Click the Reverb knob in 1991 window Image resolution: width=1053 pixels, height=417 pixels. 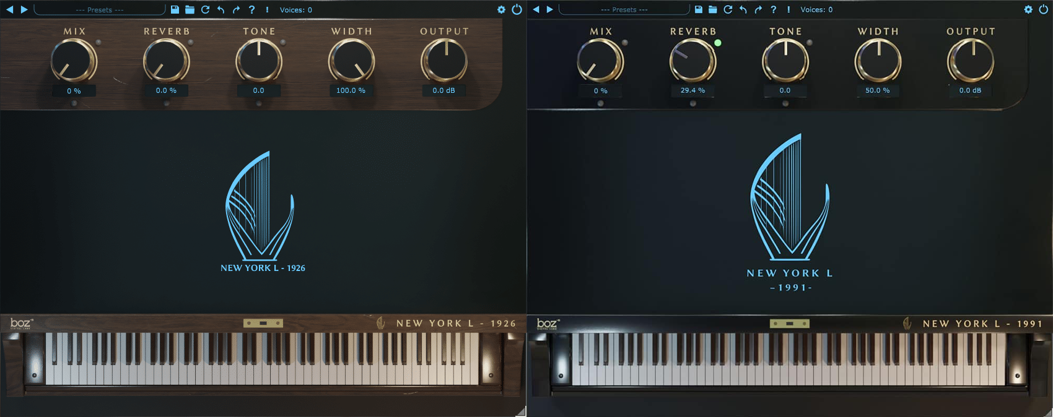click(693, 61)
